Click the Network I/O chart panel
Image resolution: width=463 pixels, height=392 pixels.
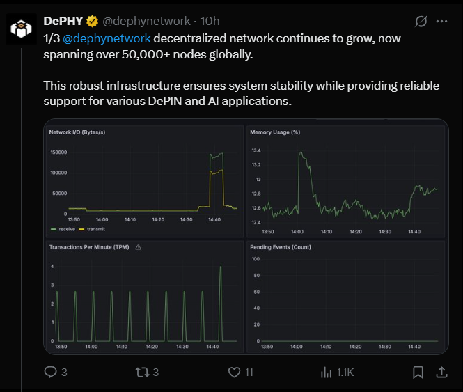tap(145, 181)
